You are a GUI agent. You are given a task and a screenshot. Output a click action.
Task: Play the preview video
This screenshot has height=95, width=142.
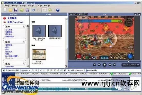104,65
